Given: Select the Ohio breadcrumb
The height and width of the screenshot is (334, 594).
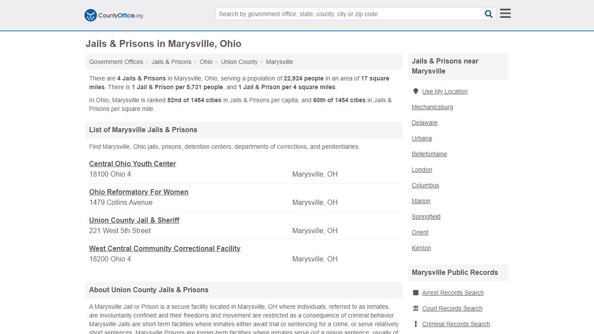Looking at the screenshot, I should pyautogui.click(x=206, y=62).
